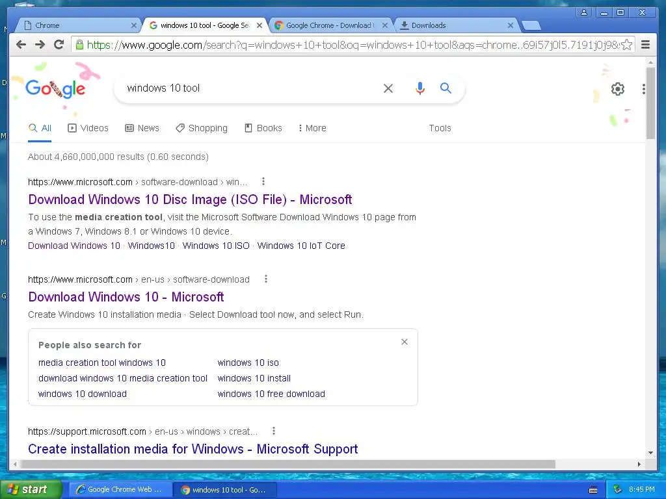Click the scroll down arrow
666x499 pixels.
[650, 453]
